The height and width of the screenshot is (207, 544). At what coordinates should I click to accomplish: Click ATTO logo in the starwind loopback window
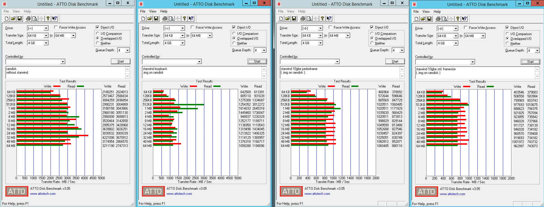153,191
